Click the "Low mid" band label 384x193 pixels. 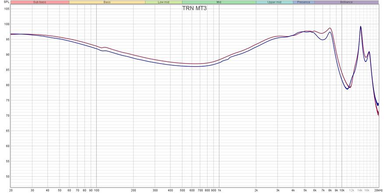pos(164,2)
